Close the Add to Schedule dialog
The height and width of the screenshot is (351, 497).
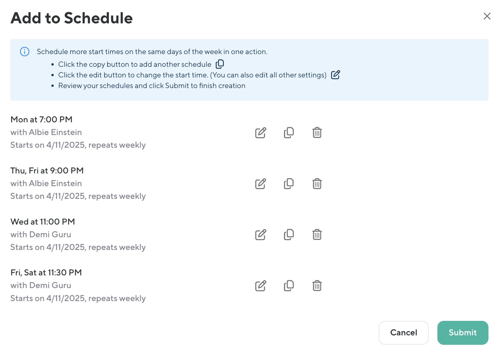(x=487, y=16)
